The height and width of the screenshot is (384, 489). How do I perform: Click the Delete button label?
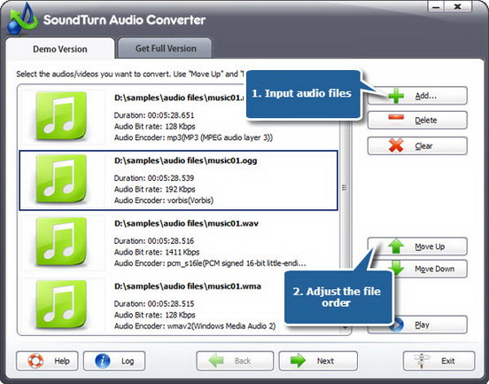point(426,121)
